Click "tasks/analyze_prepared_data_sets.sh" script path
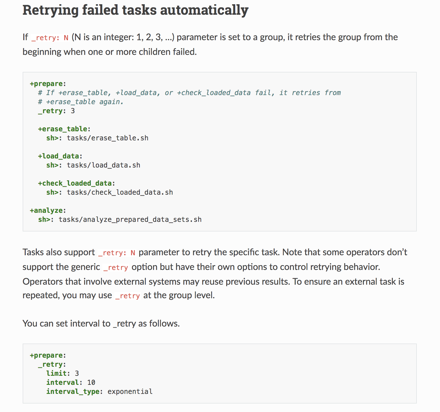Image resolution: width=440 pixels, height=412 pixels. (130, 220)
